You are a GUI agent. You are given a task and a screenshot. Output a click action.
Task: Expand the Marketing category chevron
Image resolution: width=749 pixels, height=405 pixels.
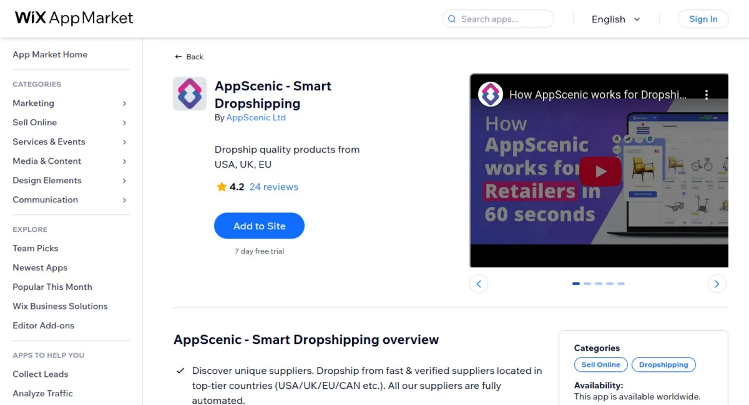coord(124,103)
